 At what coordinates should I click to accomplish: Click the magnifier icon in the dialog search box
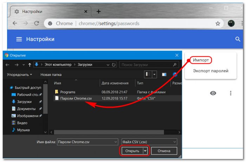[175, 65]
